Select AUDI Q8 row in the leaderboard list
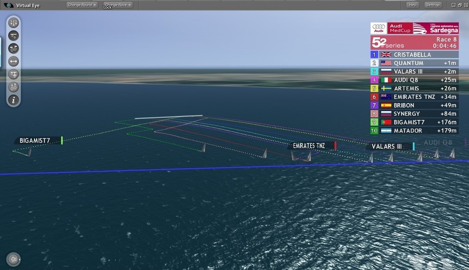The width and height of the screenshot is (469, 270). tap(414, 80)
